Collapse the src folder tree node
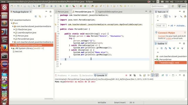This screenshot has height=105, width=188. 12,23
